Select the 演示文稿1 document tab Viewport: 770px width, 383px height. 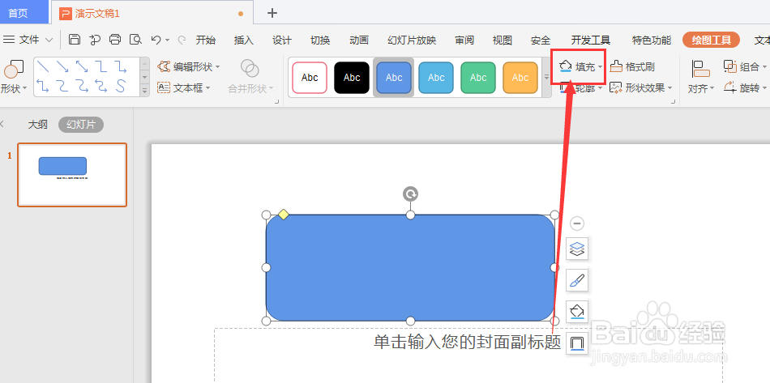pos(152,13)
